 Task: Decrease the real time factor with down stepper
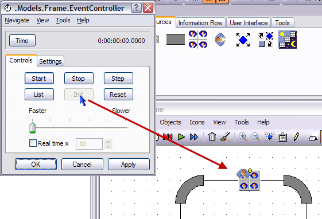(x=108, y=146)
